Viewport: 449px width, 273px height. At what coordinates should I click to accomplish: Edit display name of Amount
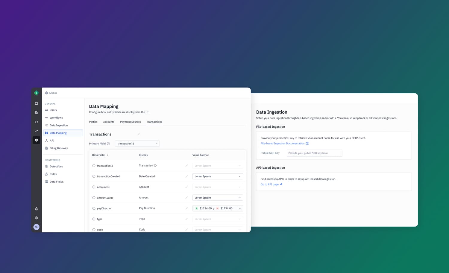186,197
